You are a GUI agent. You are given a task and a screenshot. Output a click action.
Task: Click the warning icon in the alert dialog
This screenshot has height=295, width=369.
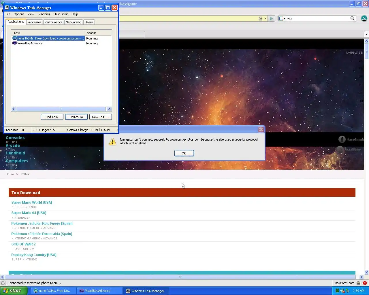coord(112,141)
